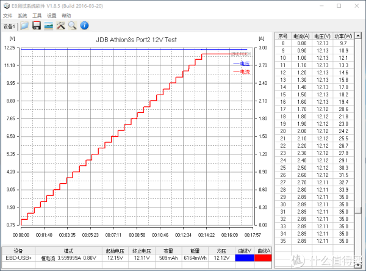This screenshot has width=366, height=271.
Task: Click the 3.00 current axis label
Action: pos(263,48)
